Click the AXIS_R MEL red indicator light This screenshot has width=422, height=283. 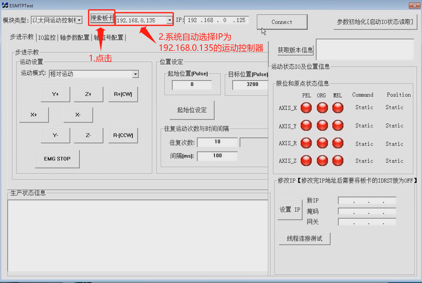338,143
